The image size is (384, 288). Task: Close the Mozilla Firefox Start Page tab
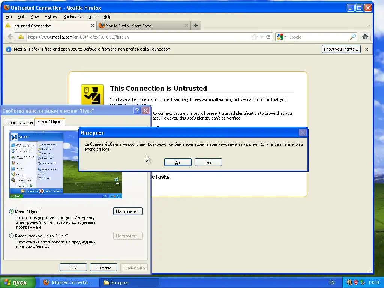coord(186,25)
